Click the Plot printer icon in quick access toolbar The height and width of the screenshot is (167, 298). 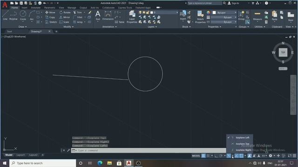point(40,3)
